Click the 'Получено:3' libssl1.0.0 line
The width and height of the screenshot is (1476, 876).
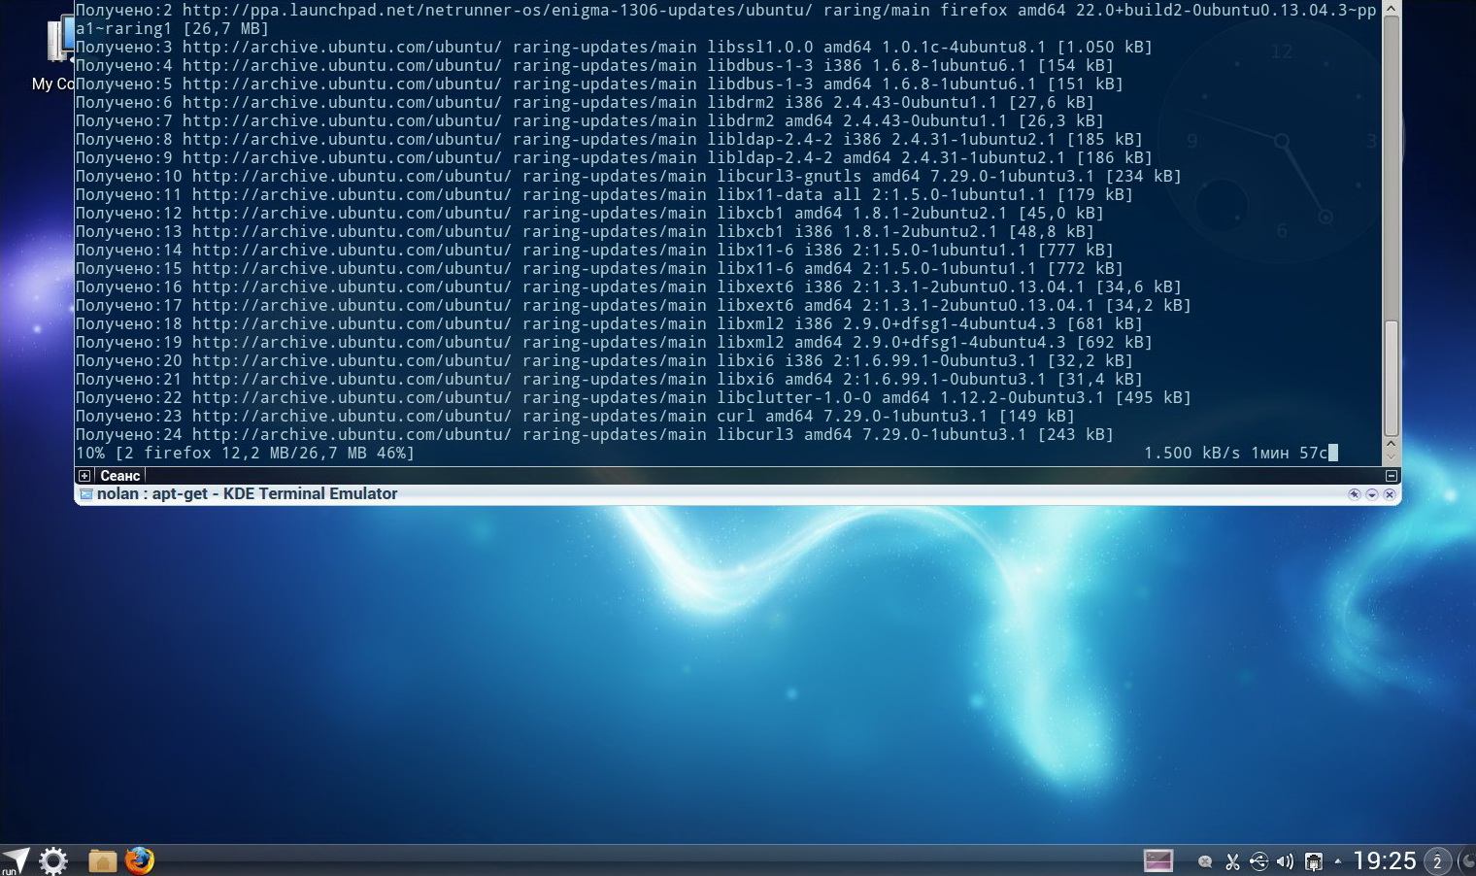point(614,47)
